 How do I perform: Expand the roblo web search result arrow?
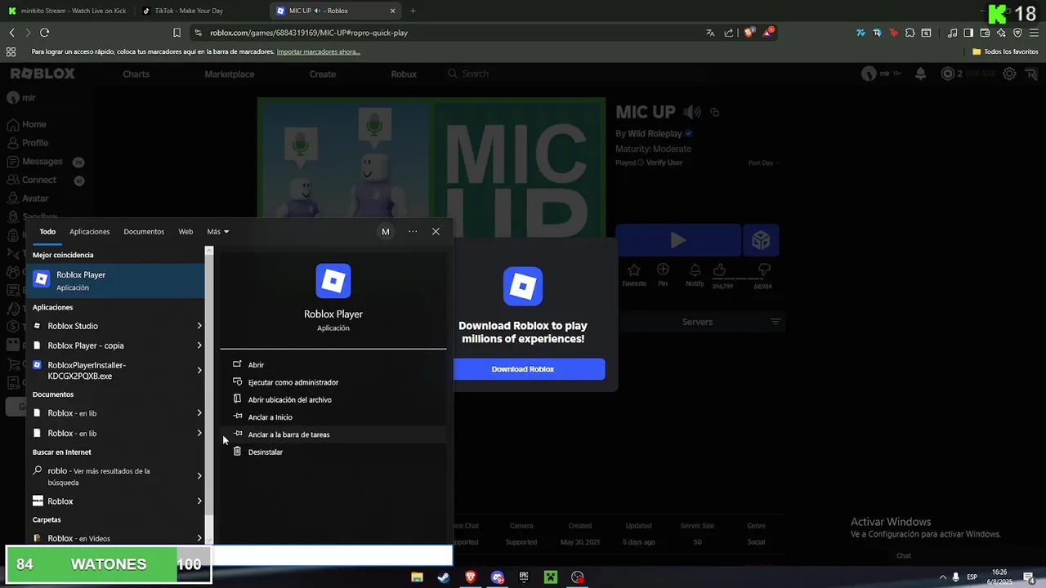(x=199, y=476)
